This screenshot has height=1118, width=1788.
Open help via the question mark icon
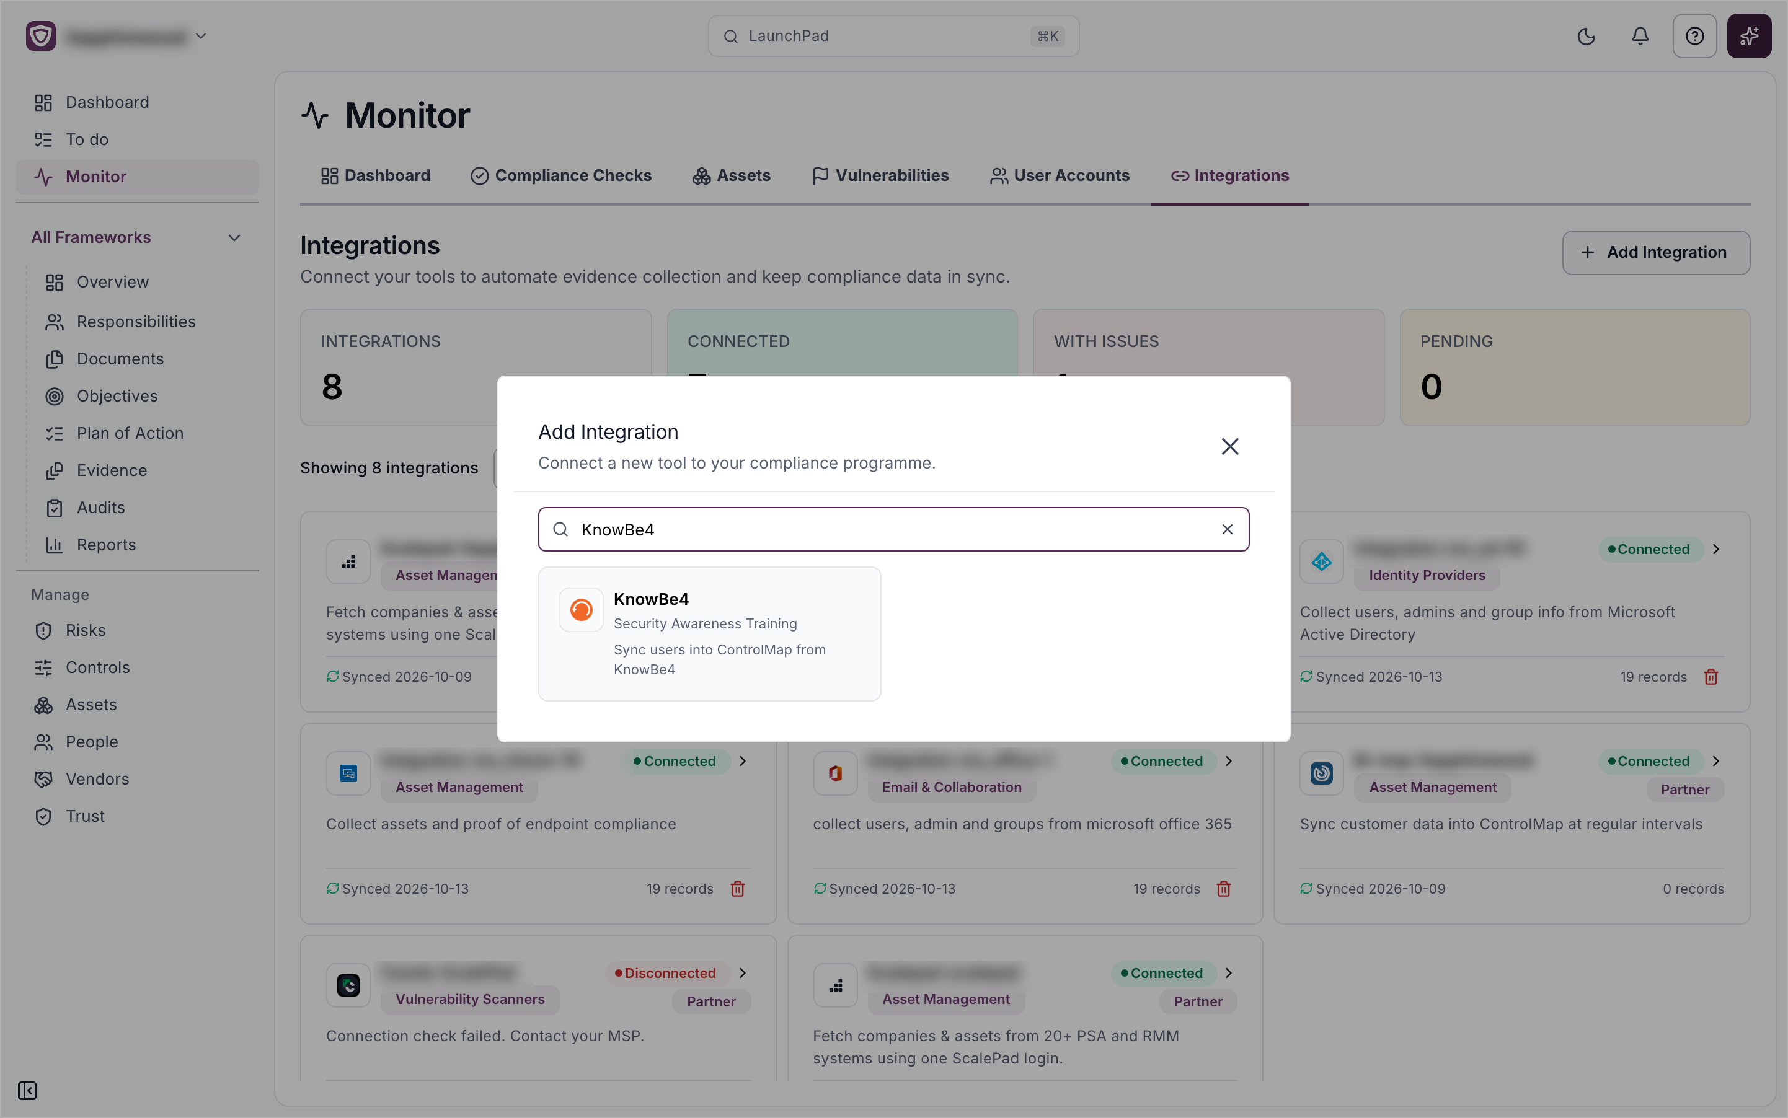(1694, 36)
